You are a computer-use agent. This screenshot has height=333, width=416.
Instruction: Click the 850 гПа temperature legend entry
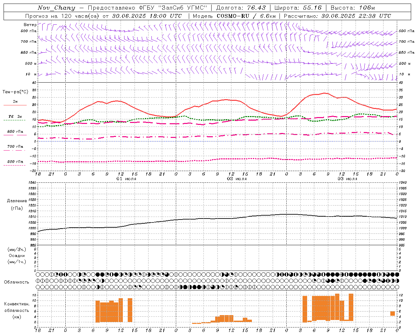[x=15, y=132]
